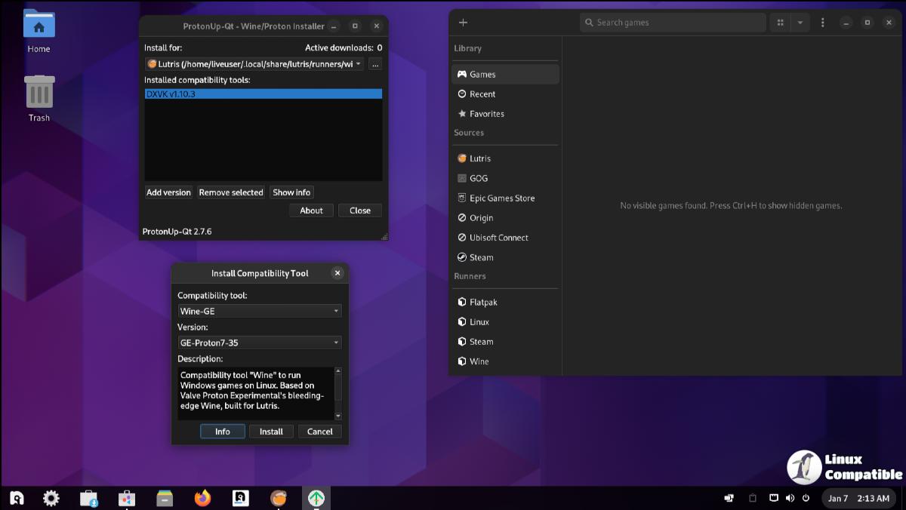
Task: Choose the Wine runner in sidebar
Action: [479, 361]
